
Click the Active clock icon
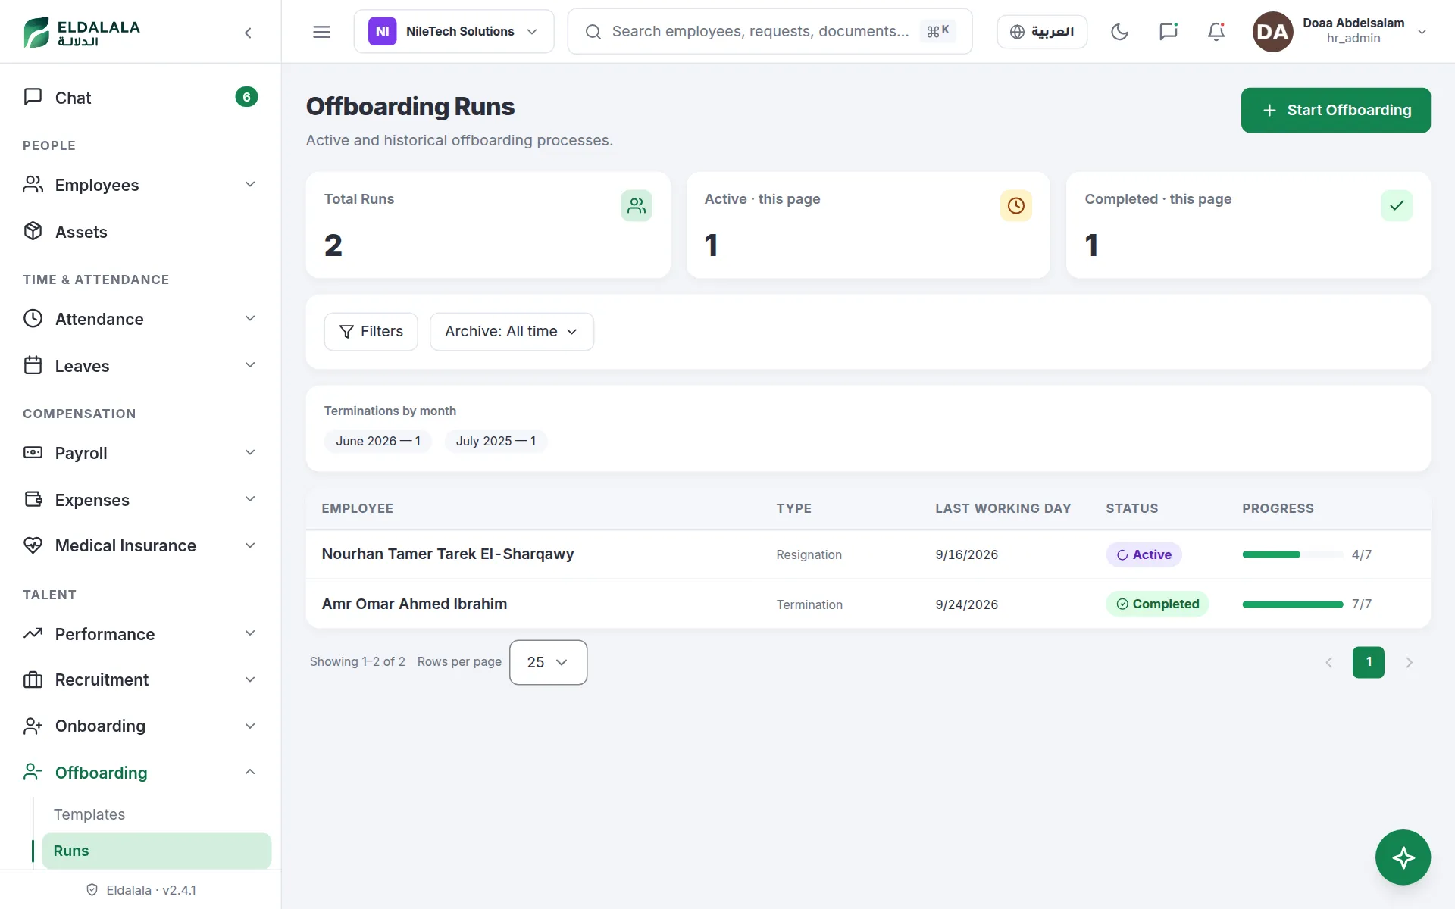point(1016,205)
